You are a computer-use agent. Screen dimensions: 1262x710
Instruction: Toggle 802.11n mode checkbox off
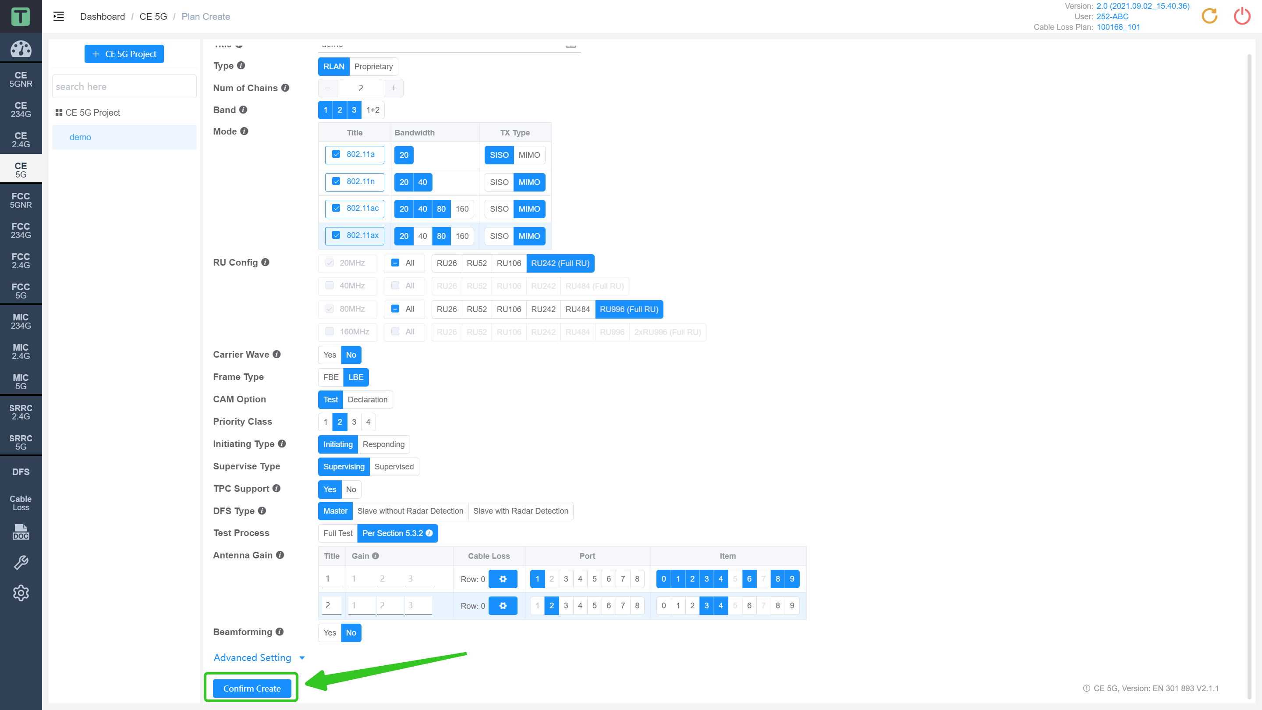(x=337, y=181)
